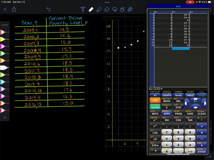
Task: Tap the number 7 key
Action: [x=167, y=132]
